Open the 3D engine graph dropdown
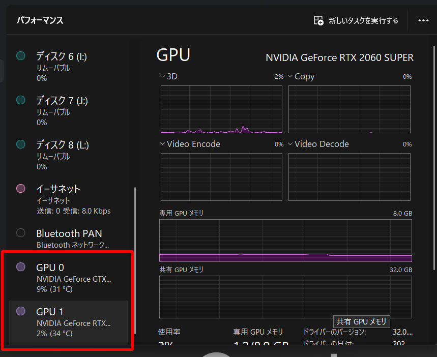 click(x=162, y=76)
